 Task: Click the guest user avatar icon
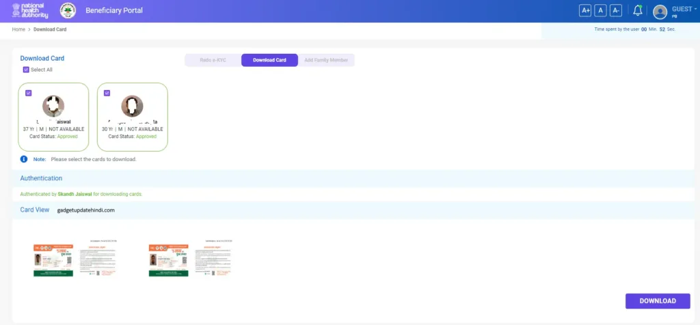[x=660, y=12]
